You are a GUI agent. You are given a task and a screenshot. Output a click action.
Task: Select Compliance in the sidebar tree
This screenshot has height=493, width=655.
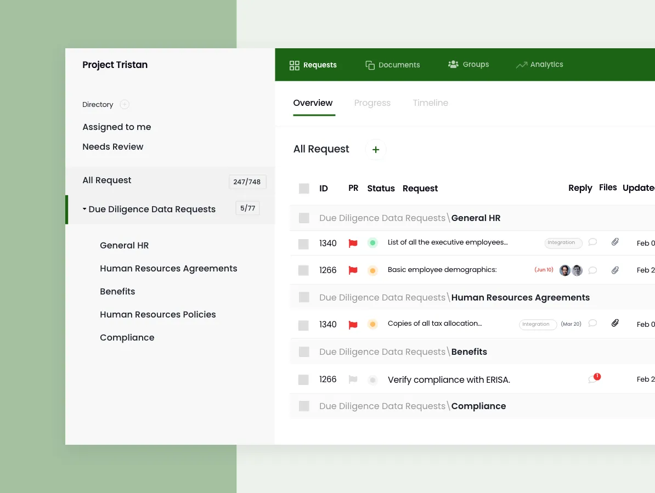click(127, 337)
